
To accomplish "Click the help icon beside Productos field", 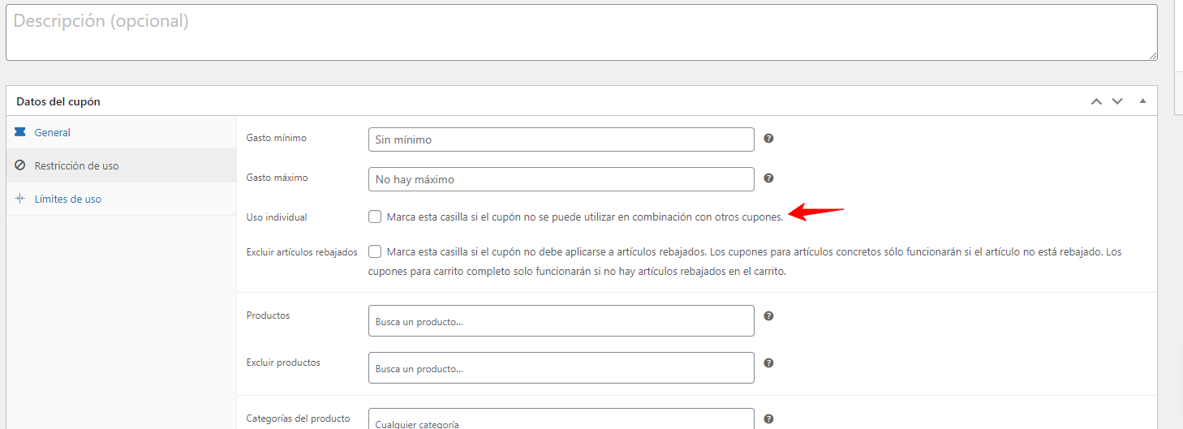I will pyautogui.click(x=768, y=316).
